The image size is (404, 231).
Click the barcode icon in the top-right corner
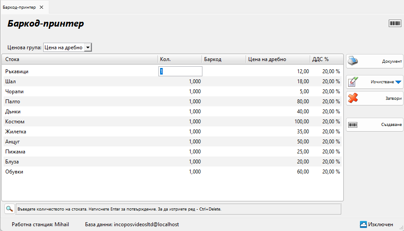click(x=395, y=24)
